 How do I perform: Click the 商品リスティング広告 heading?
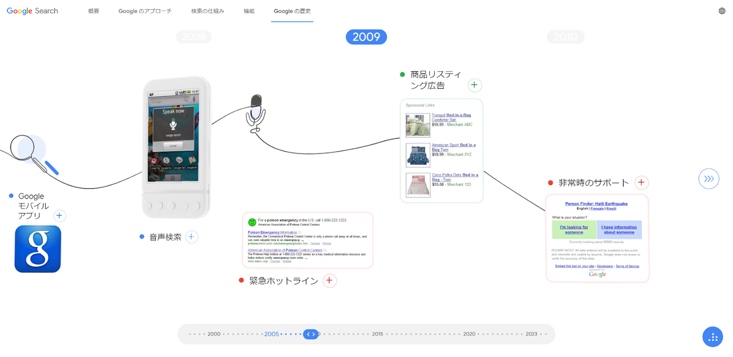coord(436,80)
